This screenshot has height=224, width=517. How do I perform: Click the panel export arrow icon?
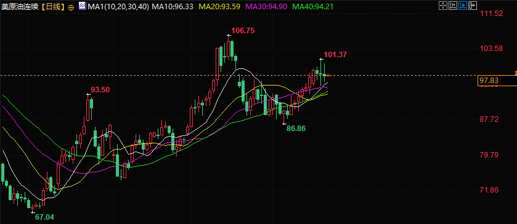pyautogui.click(x=473, y=6)
